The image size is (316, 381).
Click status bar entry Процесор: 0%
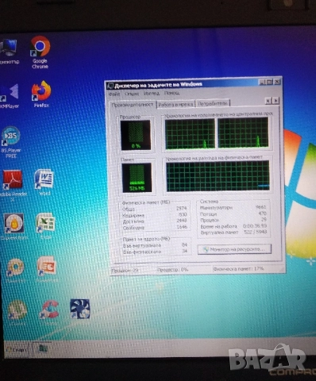[x=172, y=270]
